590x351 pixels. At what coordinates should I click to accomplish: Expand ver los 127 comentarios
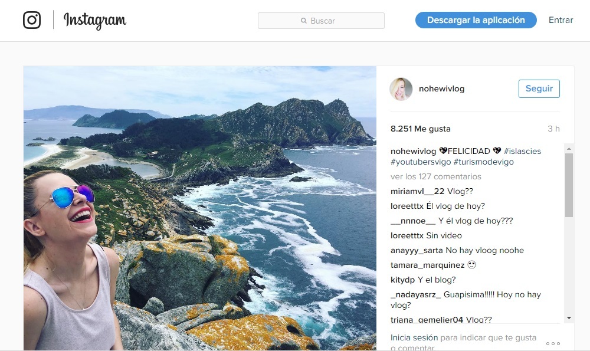point(436,176)
